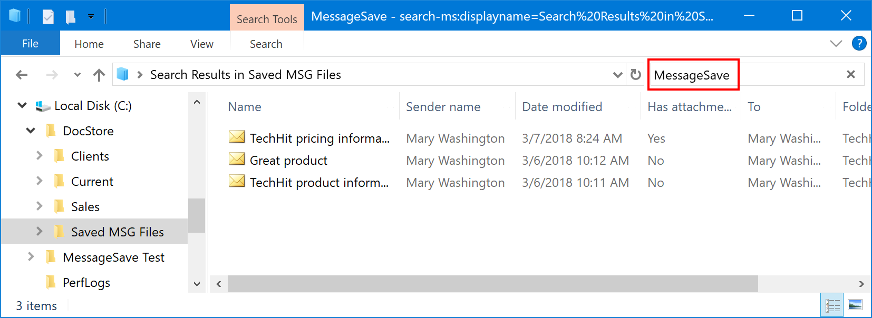Viewport: 872px width, 318px height.
Task: Select the DocStore folder
Action: [89, 131]
